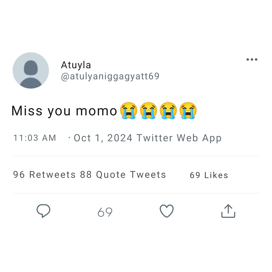Click the first crying emoji in tweet
Viewport: 272px width, 272px height.
[x=128, y=111]
